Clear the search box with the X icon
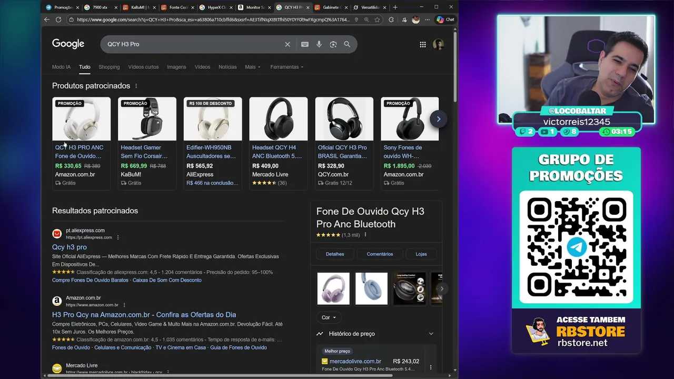Viewport: 674px width, 379px height. click(x=288, y=44)
